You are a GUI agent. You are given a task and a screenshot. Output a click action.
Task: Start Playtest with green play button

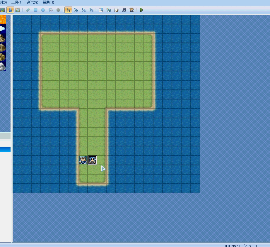pos(141,10)
